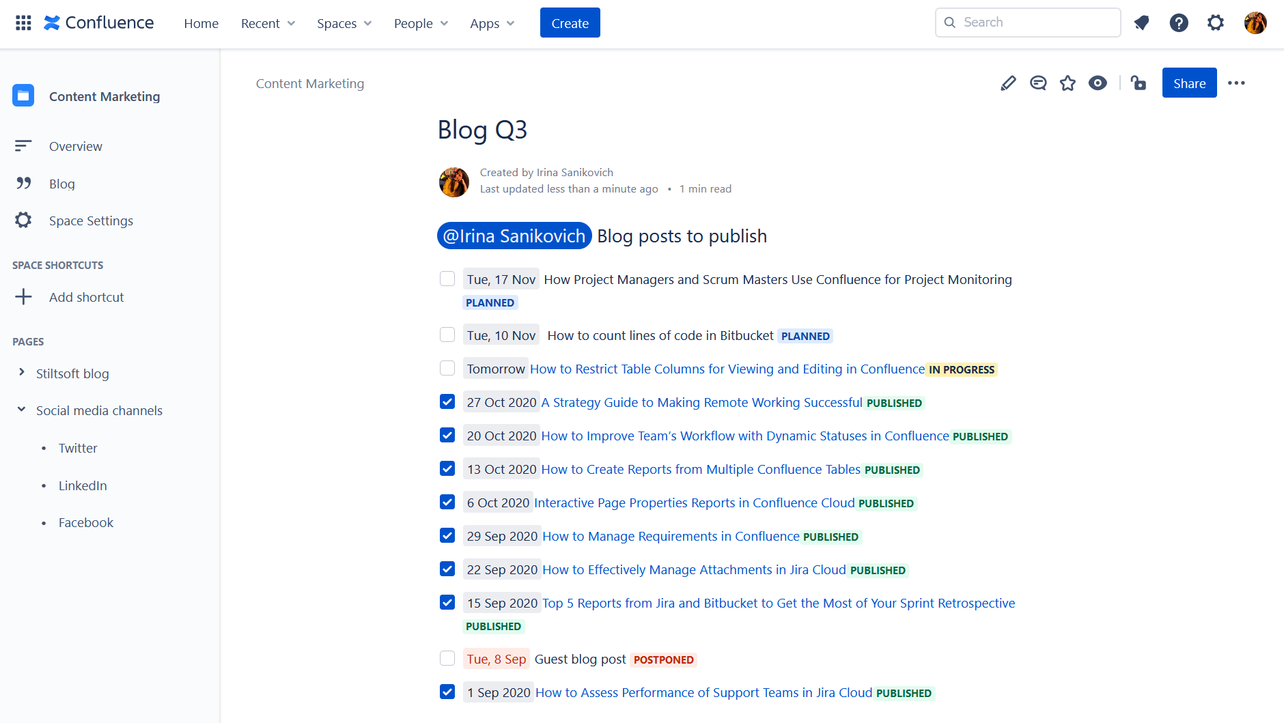
Task: Toggle watching this page eye icon
Action: (x=1098, y=83)
